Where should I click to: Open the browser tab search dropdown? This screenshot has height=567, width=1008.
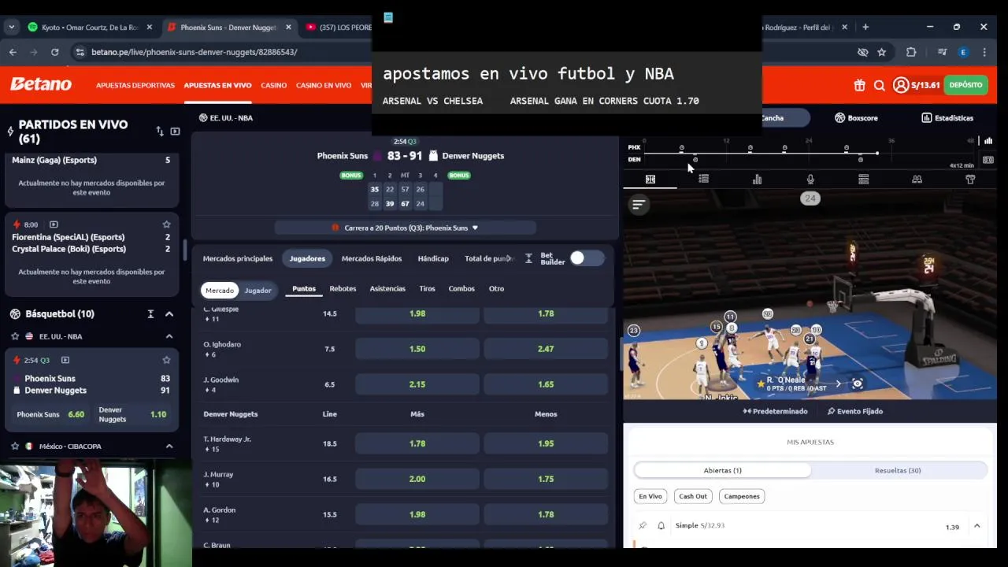(x=11, y=27)
